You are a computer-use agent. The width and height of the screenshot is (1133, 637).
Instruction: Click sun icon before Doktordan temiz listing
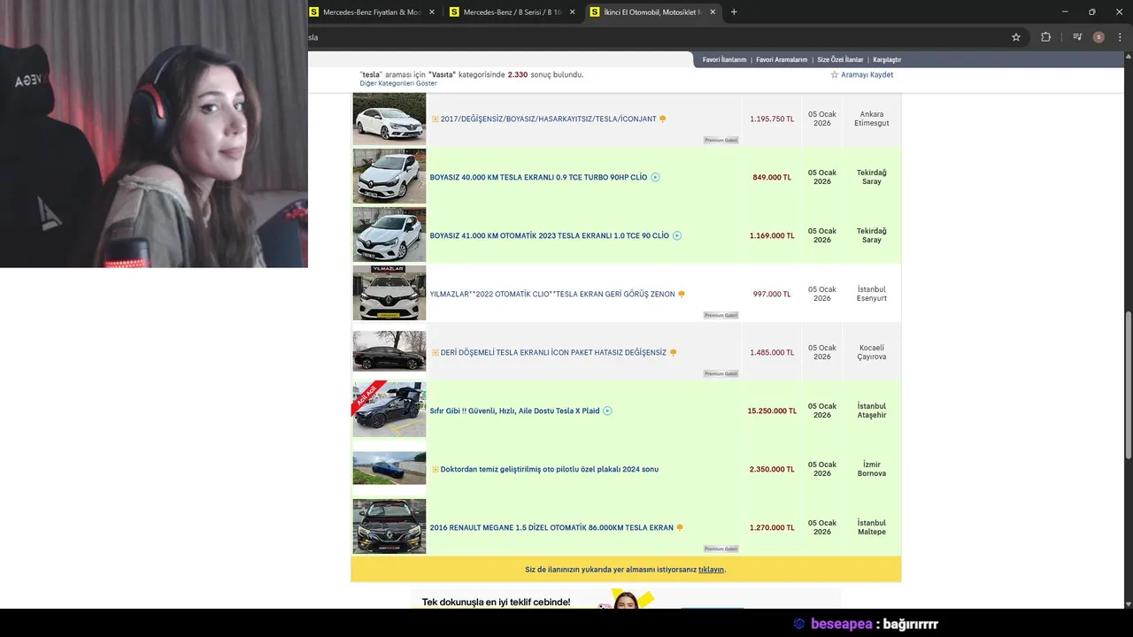(435, 469)
